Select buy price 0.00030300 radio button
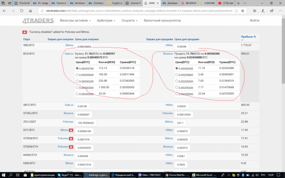The height and width of the screenshot is (178, 285). tap(77, 87)
